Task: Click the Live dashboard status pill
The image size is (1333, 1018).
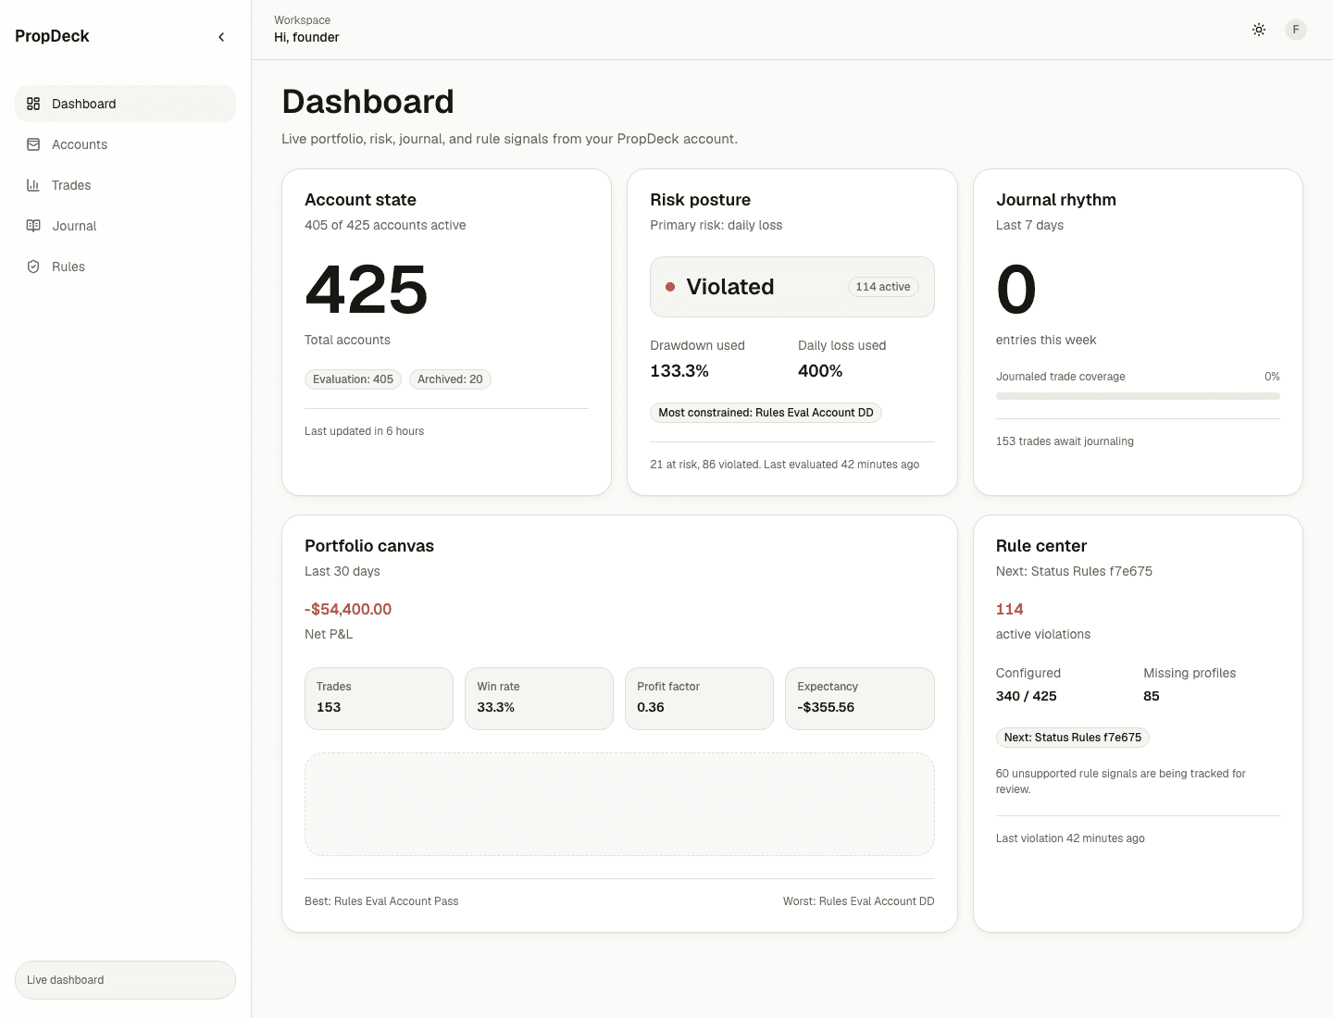Action: (125, 980)
